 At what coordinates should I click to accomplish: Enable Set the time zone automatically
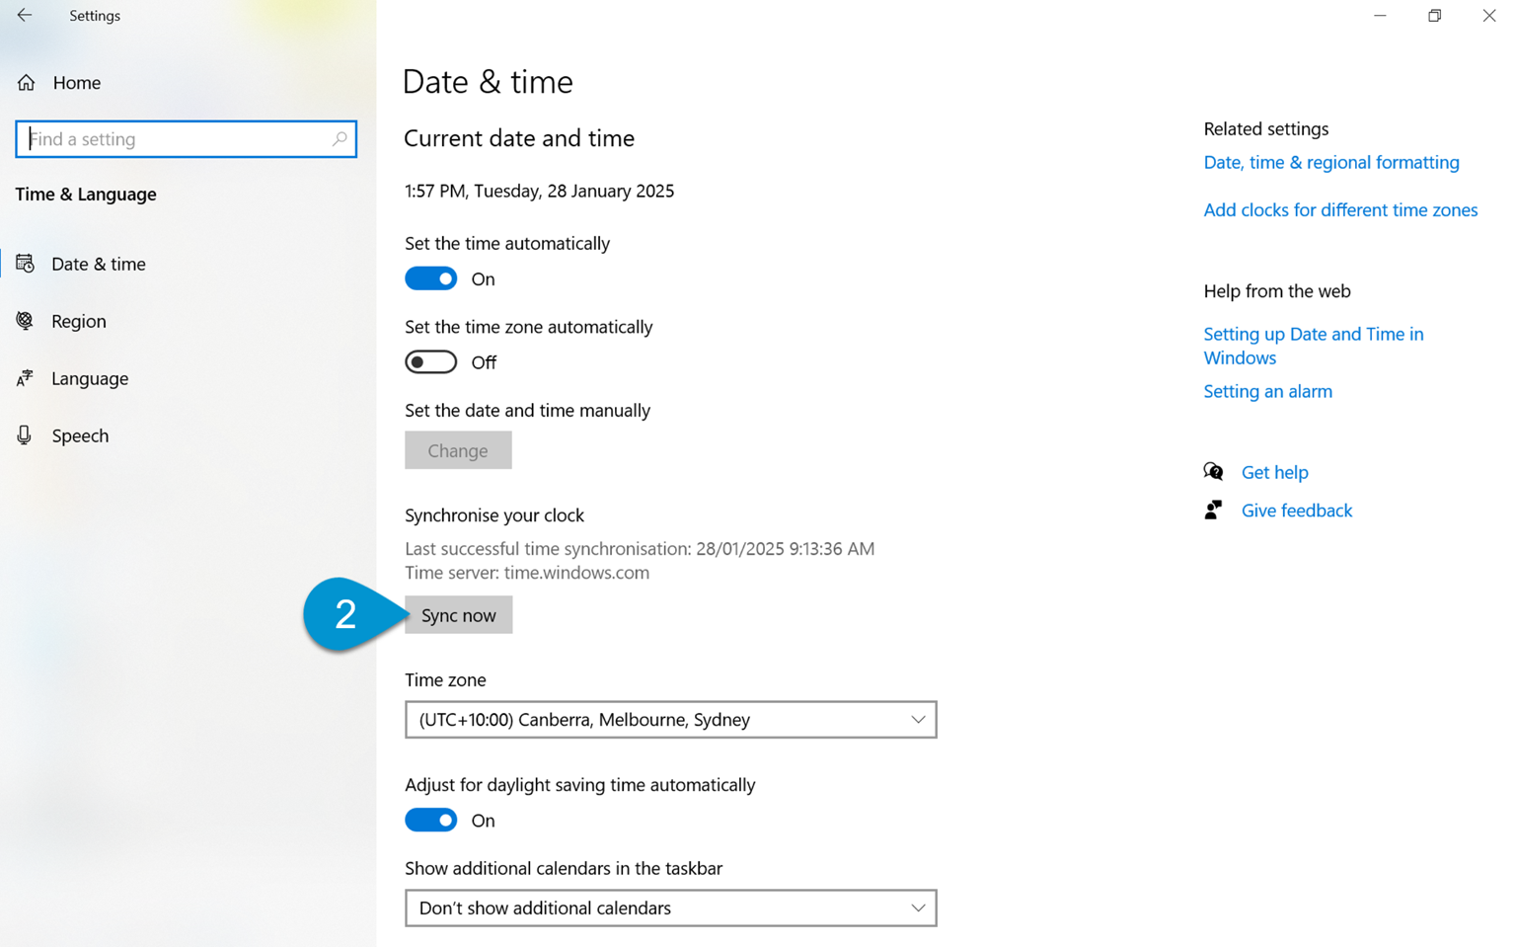pos(431,362)
